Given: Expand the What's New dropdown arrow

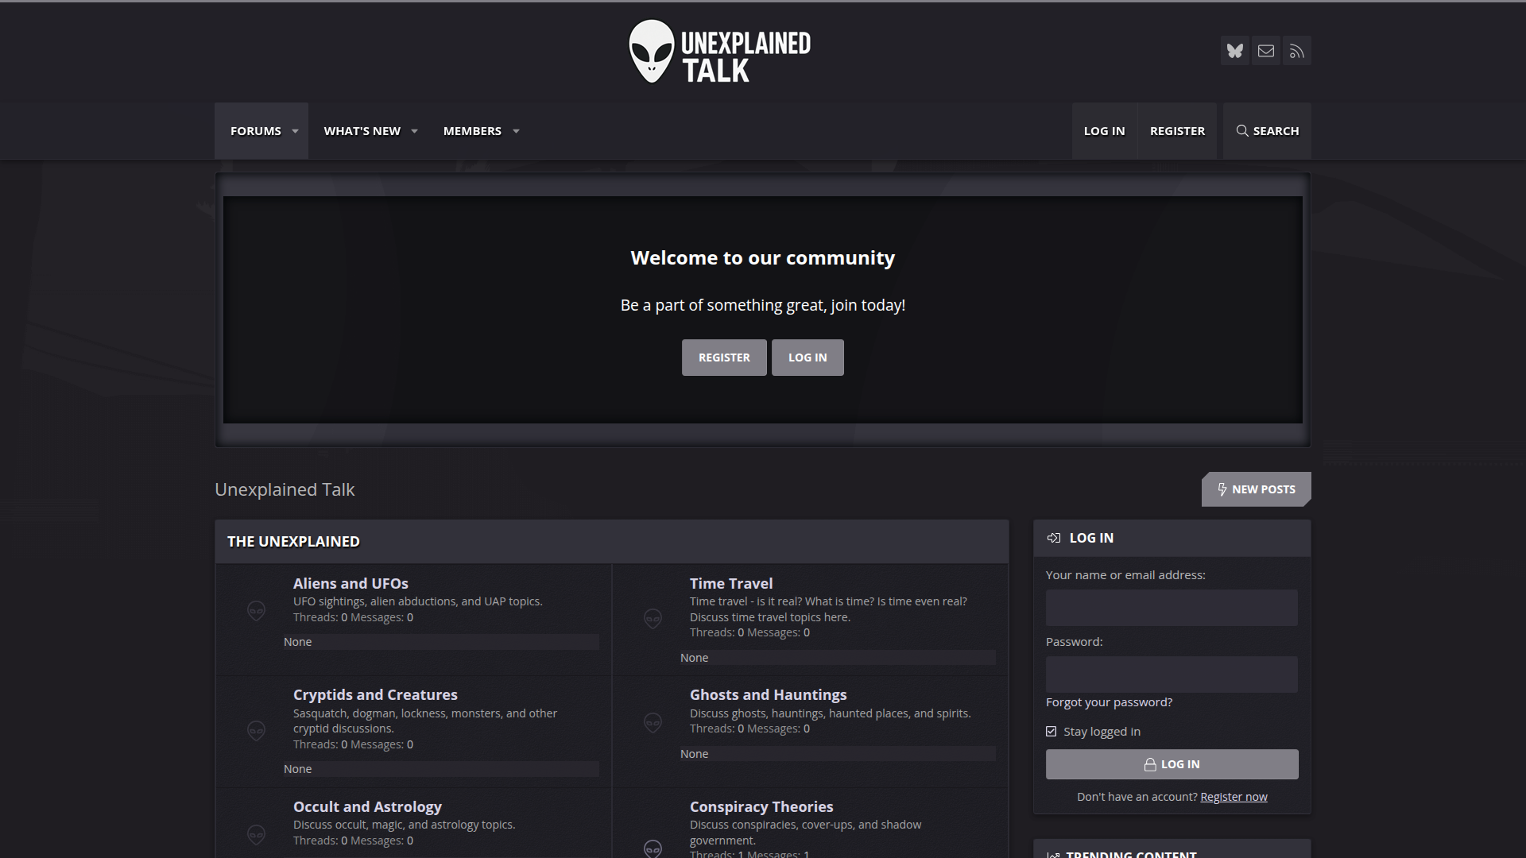Looking at the screenshot, I should click(414, 131).
